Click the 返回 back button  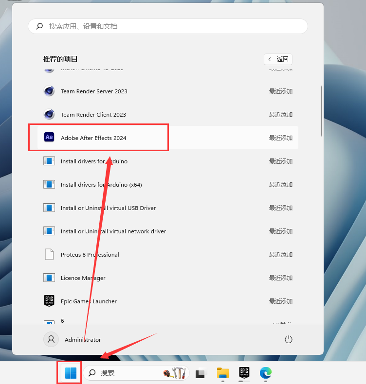click(278, 59)
